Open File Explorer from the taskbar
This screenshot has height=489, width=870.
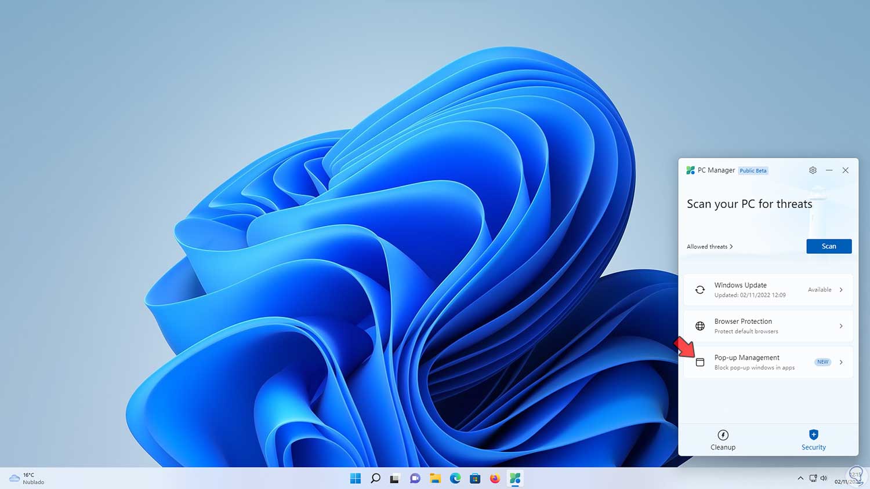(x=435, y=478)
